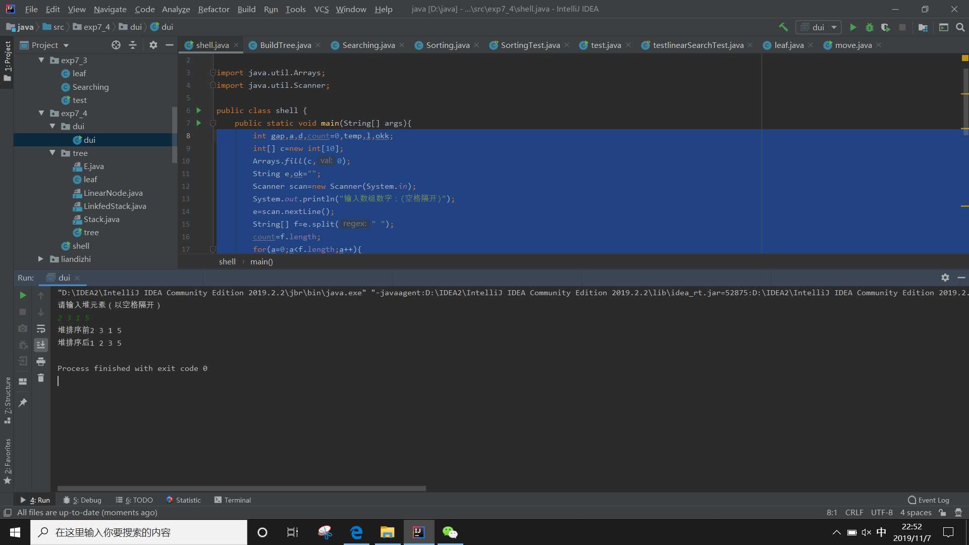
Task: Click the Favorites sidebar panel icon
Action: pos(8,462)
